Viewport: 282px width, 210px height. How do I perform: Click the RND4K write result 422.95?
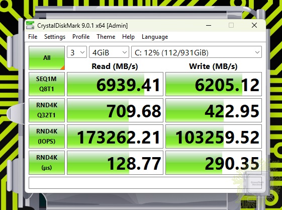pyautogui.click(x=214, y=110)
